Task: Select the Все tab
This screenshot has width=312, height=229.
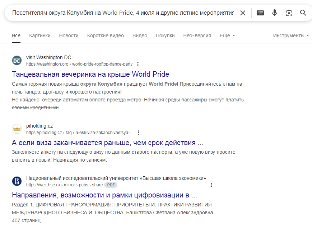Action: coord(16,35)
